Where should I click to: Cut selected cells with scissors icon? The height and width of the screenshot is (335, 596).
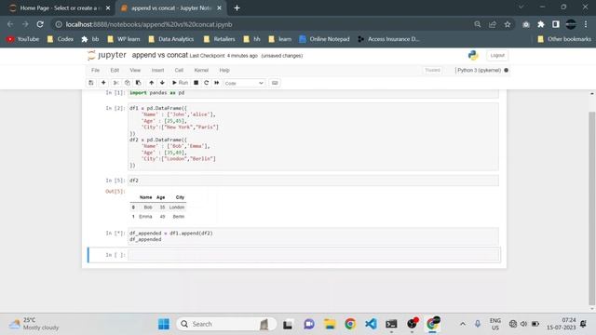coord(115,83)
